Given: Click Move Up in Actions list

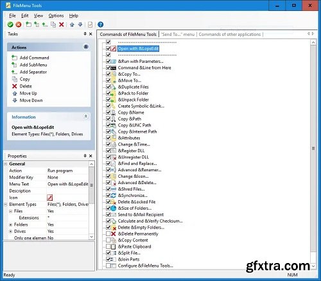Looking at the screenshot, I should 28,93.
